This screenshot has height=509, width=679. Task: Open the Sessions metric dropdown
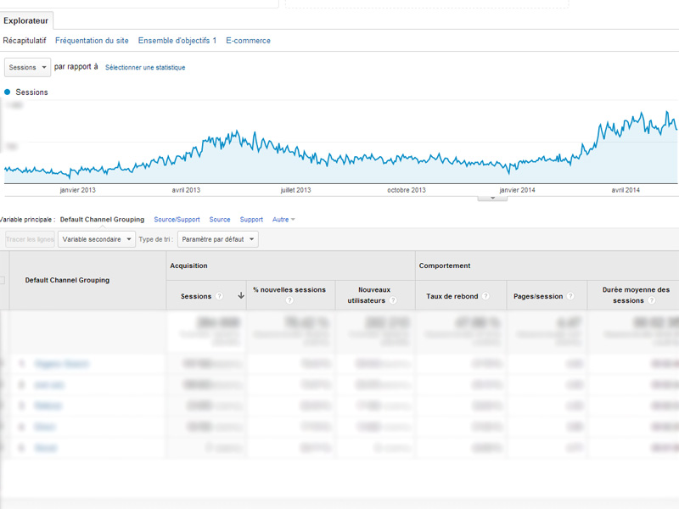coord(27,67)
